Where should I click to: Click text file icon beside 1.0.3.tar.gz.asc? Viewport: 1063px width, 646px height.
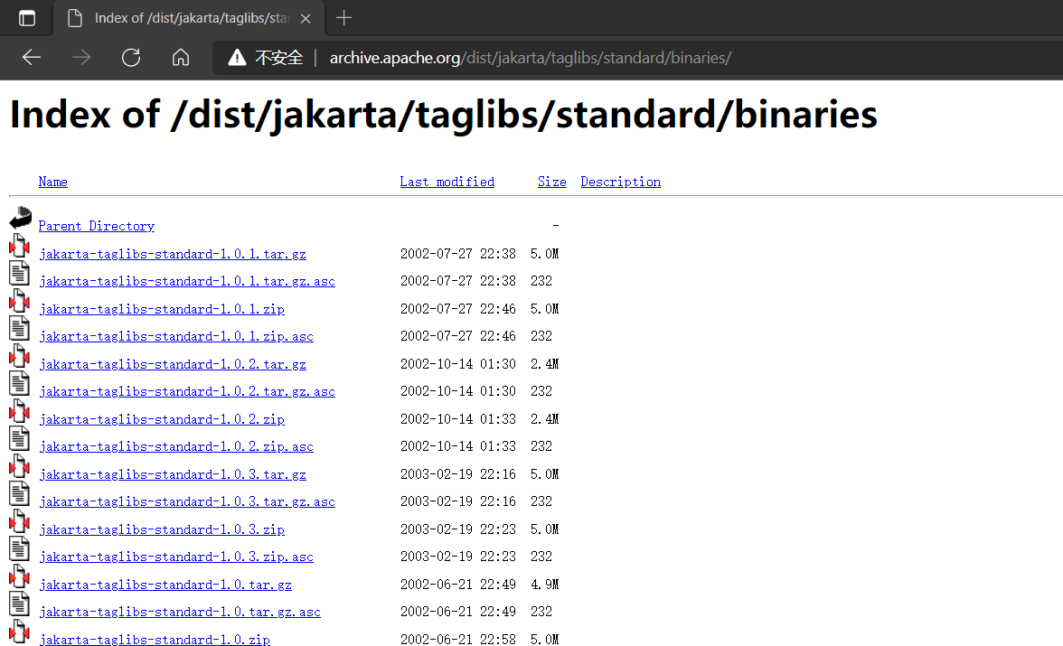[20, 492]
